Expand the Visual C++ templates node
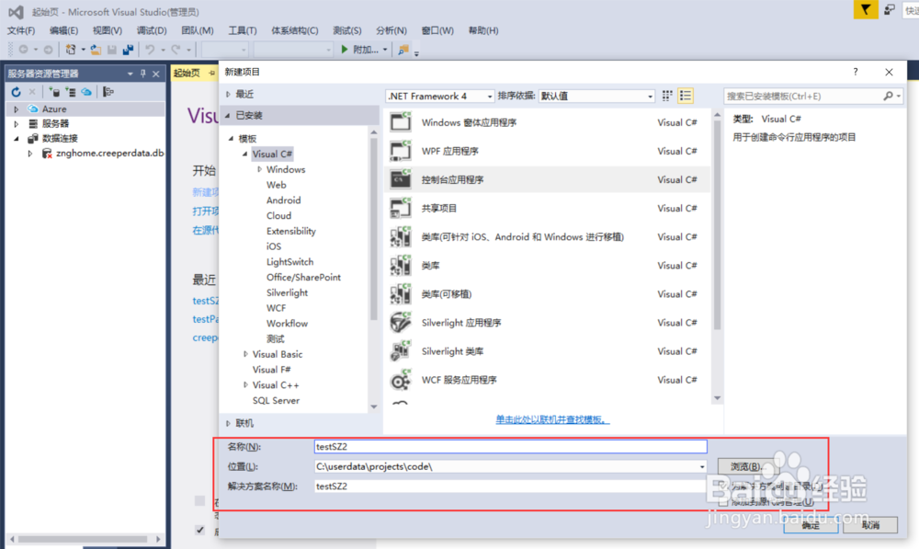 click(x=245, y=384)
